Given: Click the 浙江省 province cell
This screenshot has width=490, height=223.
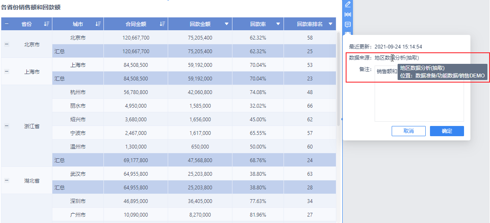Looking at the screenshot, I should (26, 126).
